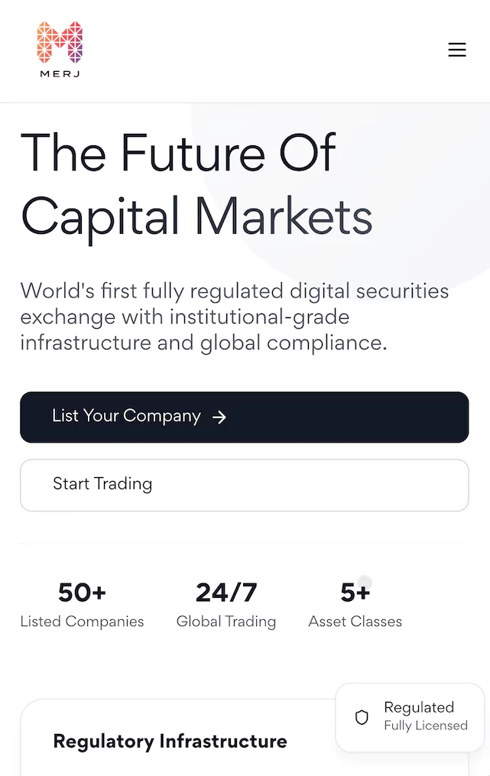Click the MERJ wordmark text under the logo
The image size is (490, 776).
point(60,74)
